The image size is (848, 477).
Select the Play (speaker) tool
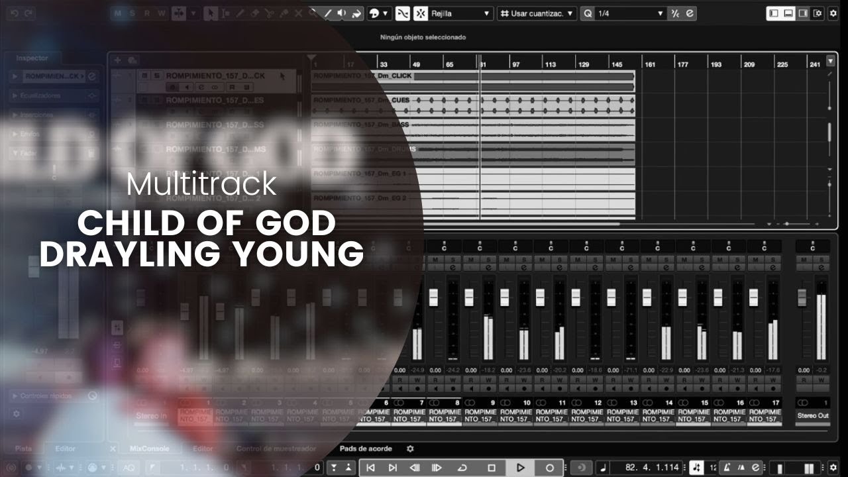coord(342,13)
